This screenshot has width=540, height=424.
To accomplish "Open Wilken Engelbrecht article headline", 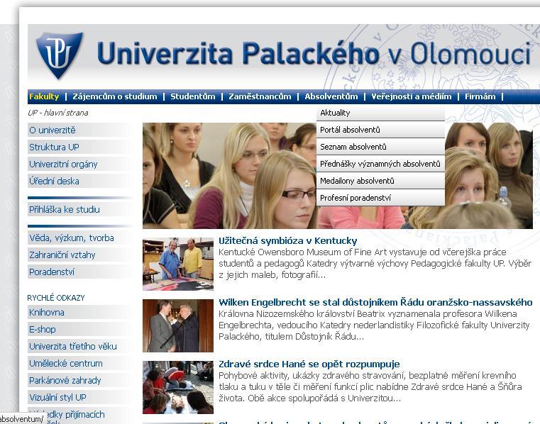I will [375, 302].
